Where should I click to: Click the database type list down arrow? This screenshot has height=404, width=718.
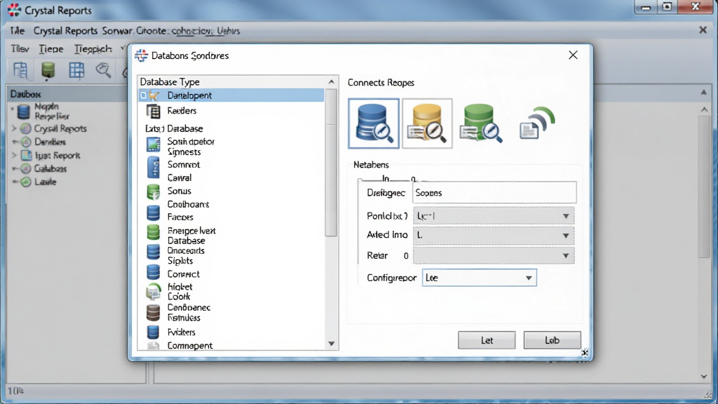[331, 344]
